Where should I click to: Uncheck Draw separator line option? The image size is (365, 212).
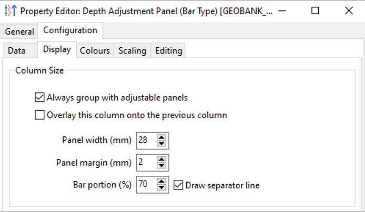(178, 185)
